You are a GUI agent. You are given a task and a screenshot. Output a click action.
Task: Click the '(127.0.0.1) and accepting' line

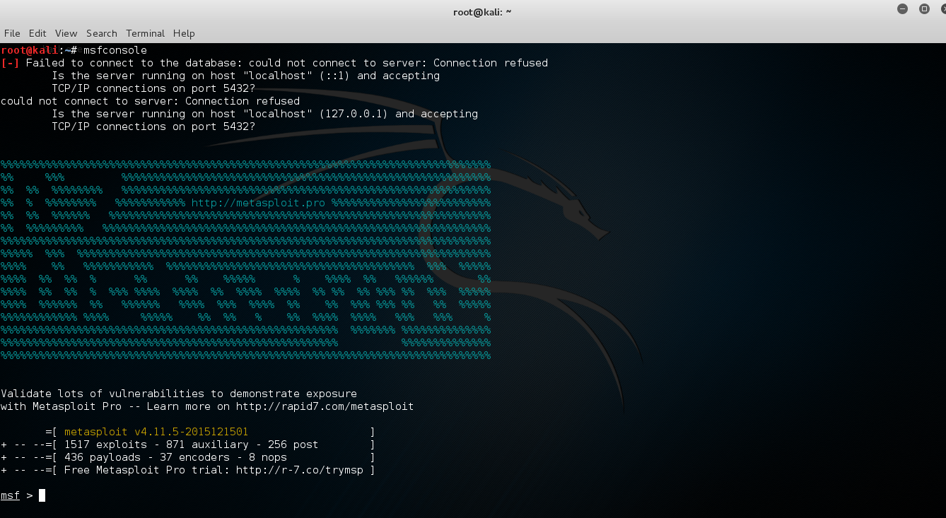[264, 114]
